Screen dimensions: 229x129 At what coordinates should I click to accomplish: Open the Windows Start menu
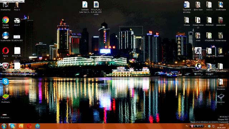click(4, 126)
